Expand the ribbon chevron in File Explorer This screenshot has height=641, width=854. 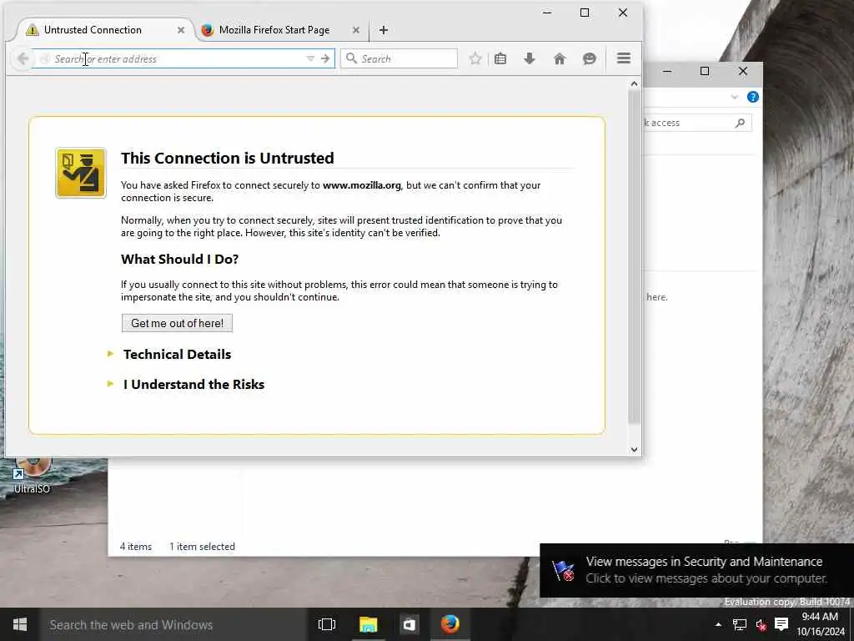[734, 97]
